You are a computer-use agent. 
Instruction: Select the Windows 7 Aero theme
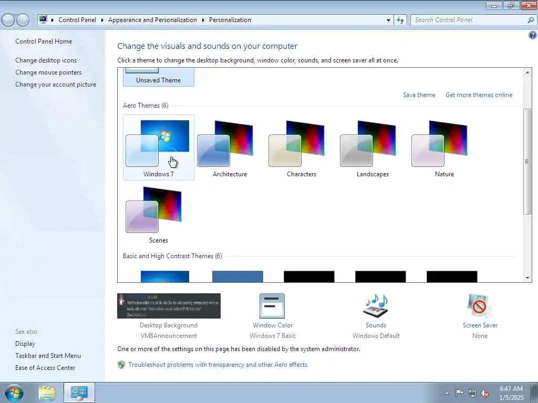[x=158, y=147]
